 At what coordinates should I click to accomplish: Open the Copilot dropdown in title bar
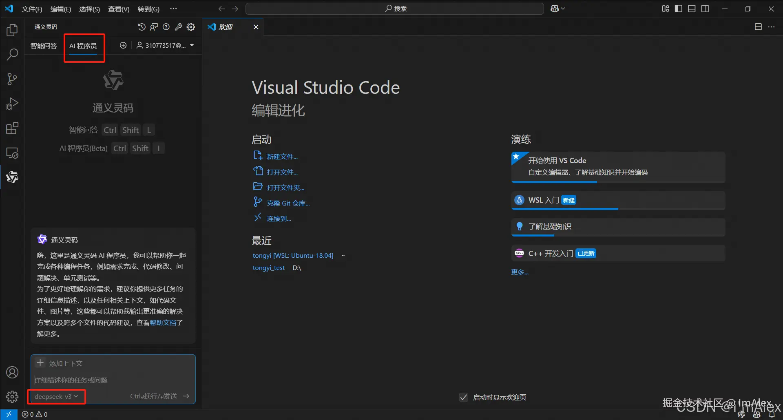[x=557, y=9]
